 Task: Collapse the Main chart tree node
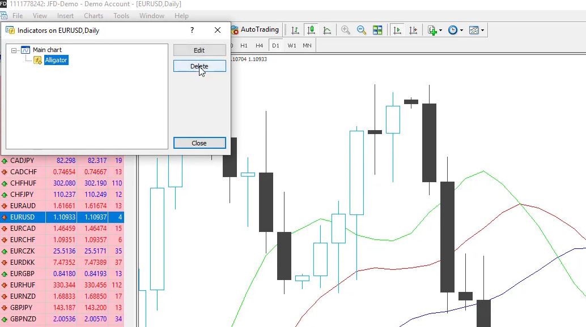14,49
